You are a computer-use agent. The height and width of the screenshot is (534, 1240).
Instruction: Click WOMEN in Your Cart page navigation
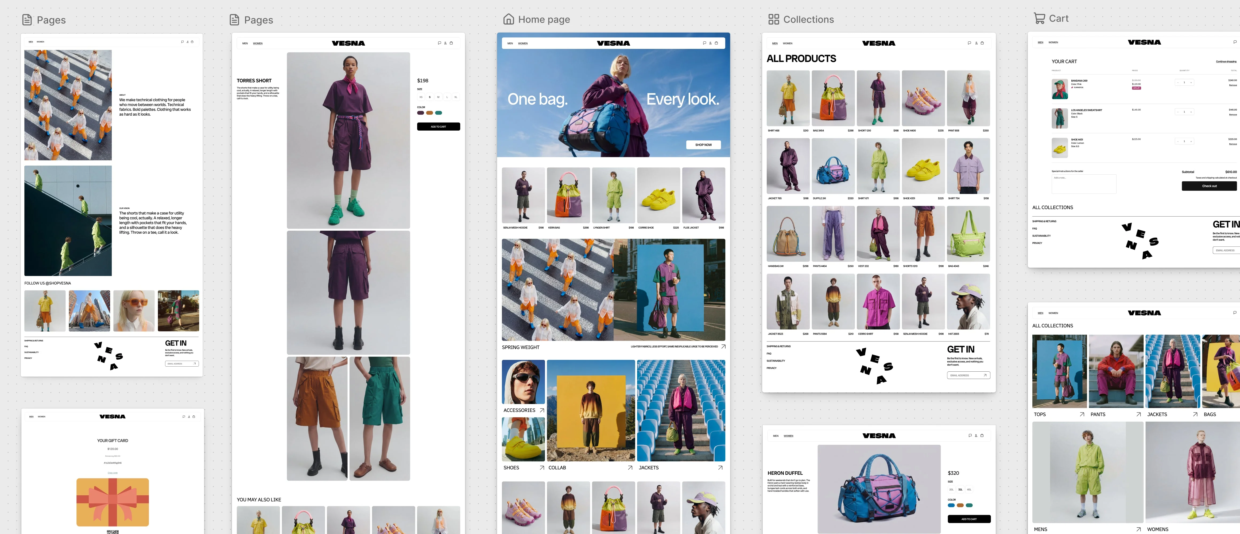(1053, 42)
